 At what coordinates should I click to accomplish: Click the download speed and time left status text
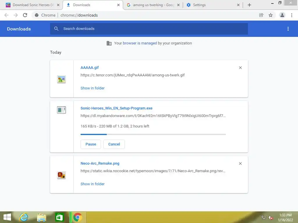point(115,126)
